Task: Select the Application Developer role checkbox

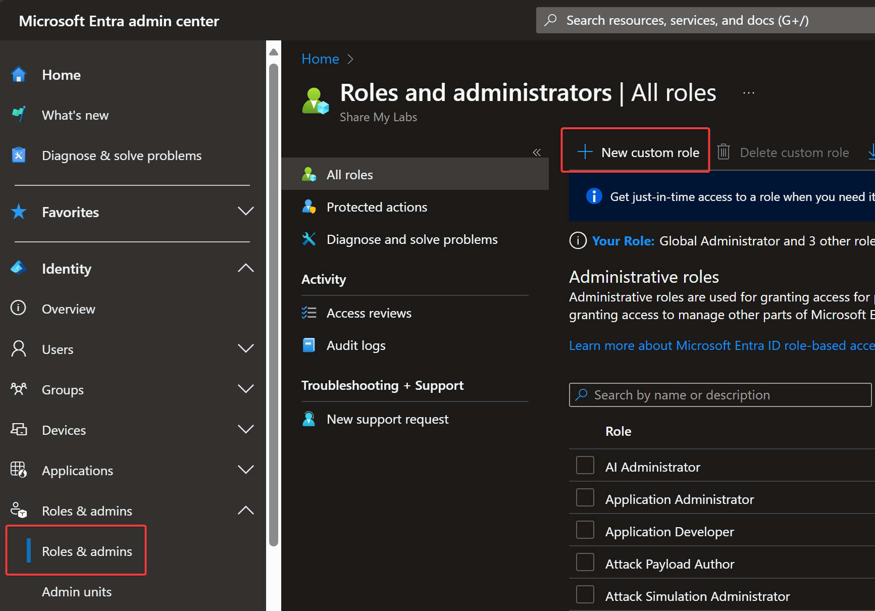Action: coord(585,530)
